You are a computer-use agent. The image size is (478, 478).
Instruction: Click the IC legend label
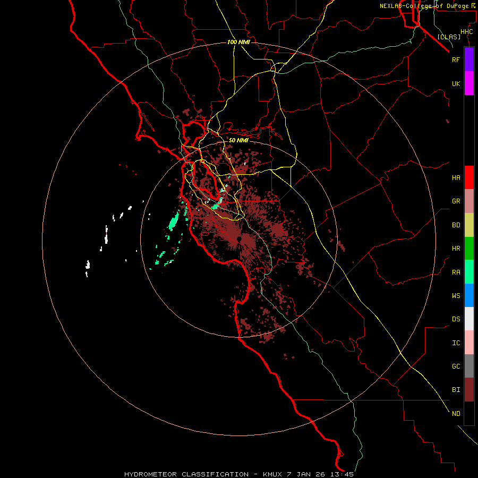tap(456, 343)
